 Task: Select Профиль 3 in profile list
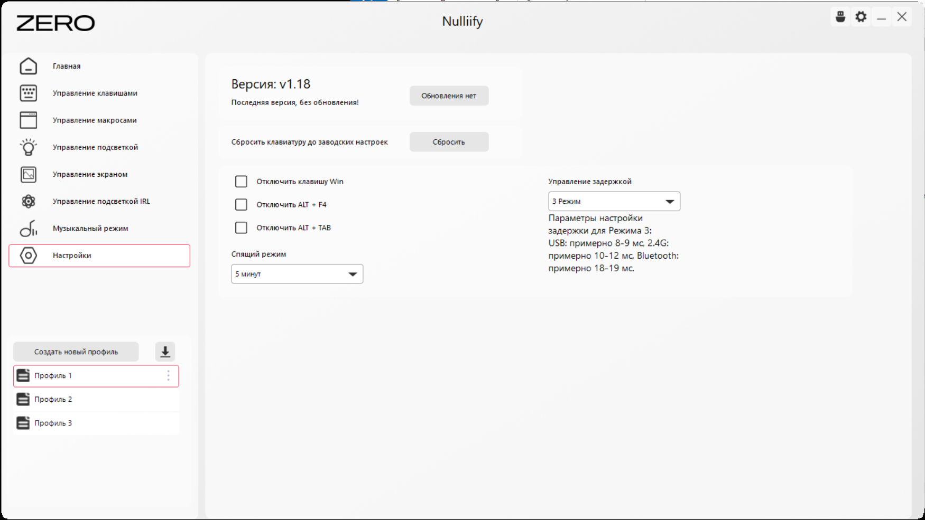(96, 423)
